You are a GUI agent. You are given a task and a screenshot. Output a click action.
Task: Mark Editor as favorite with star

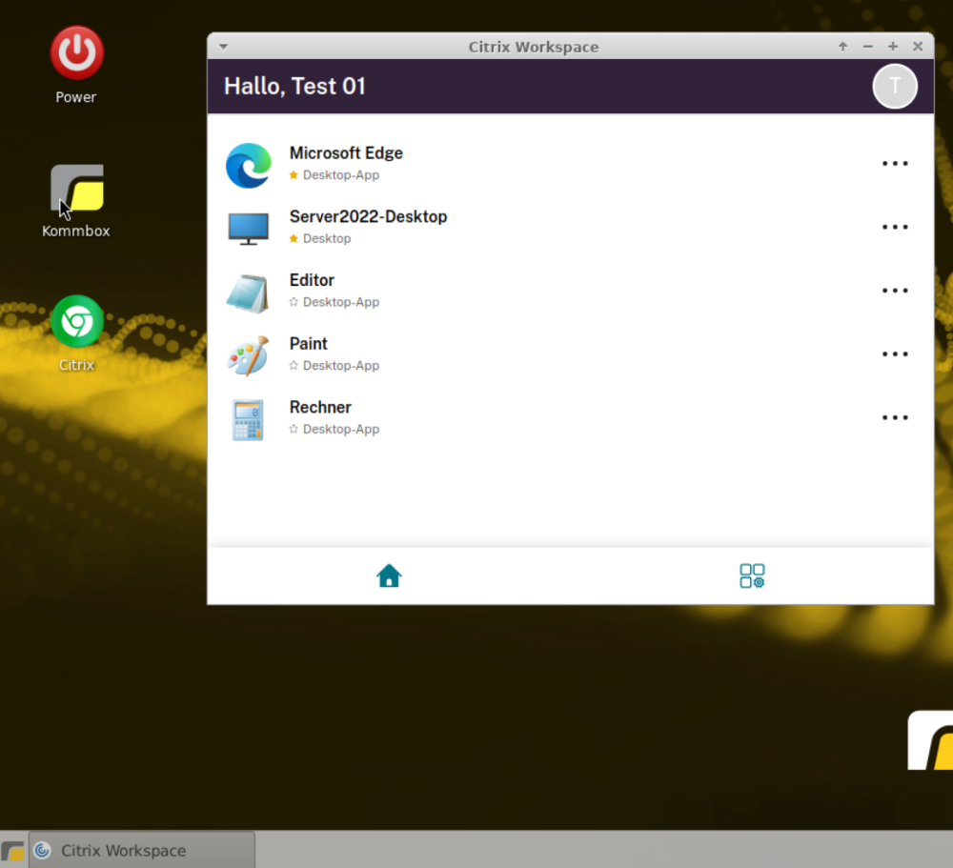pyautogui.click(x=294, y=302)
